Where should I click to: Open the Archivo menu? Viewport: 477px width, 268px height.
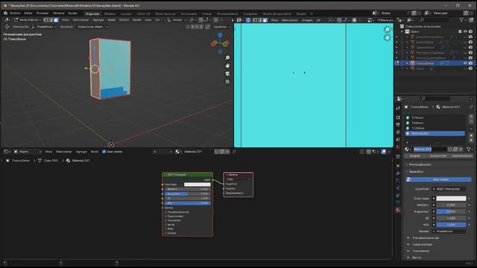point(15,13)
